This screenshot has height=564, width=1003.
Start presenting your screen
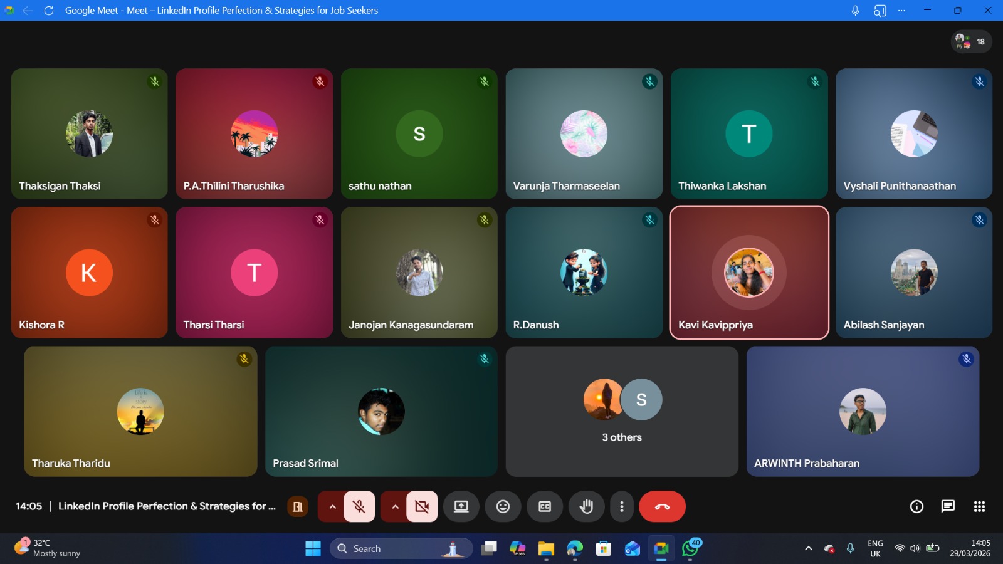tap(461, 506)
